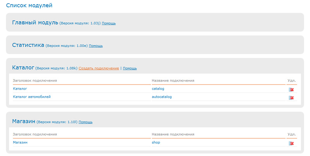Click Заголовок подключения header in Каталог table

pos(35,81)
